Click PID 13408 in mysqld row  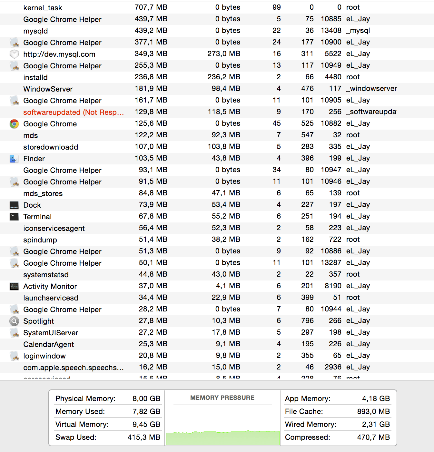pyautogui.click(x=331, y=30)
